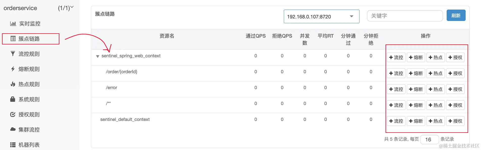Click the /error resource name
The image size is (481, 150).
click(x=111, y=88)
